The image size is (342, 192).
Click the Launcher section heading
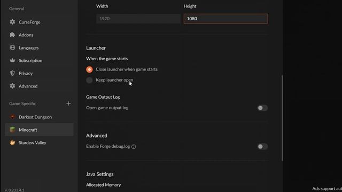pos(96,48)
